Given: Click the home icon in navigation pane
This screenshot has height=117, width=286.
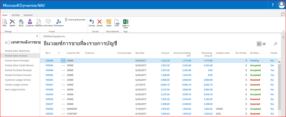Looking at the screenshot, I should (x=6, y=43).
